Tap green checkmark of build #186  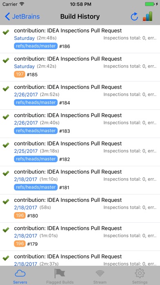(6, 32)
